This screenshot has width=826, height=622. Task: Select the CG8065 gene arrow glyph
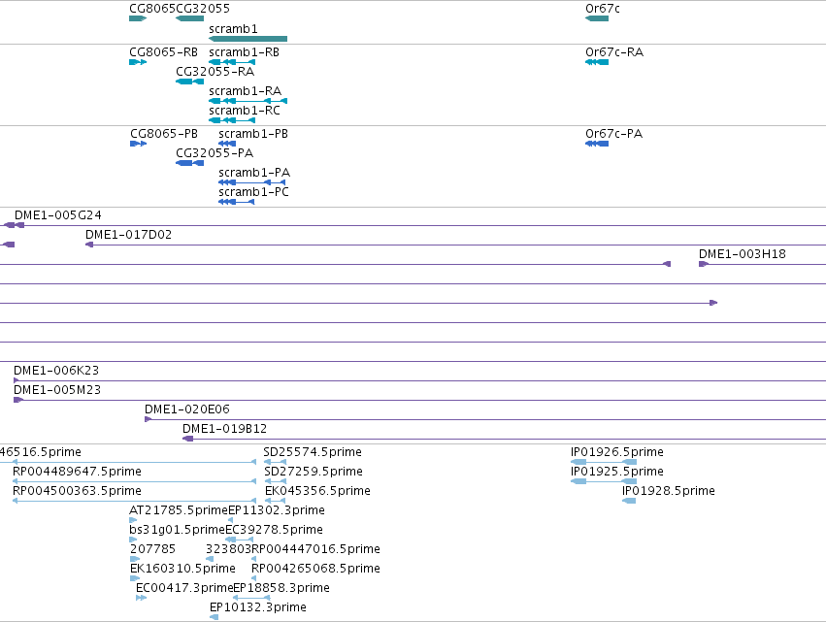click(x=138, y=18)
